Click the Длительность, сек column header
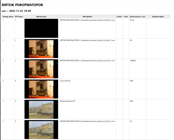Image resolution: width=174 pixels, height=140 pixels. tap(137, 16)
